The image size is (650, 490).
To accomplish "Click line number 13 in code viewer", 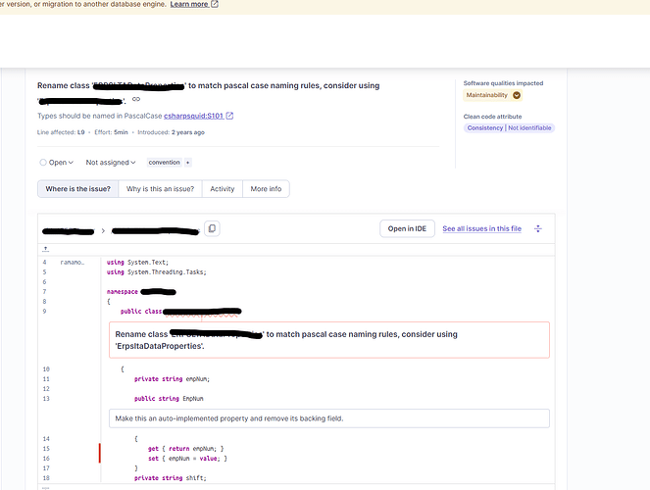I will pyautogui.click(x=46, y=399).
